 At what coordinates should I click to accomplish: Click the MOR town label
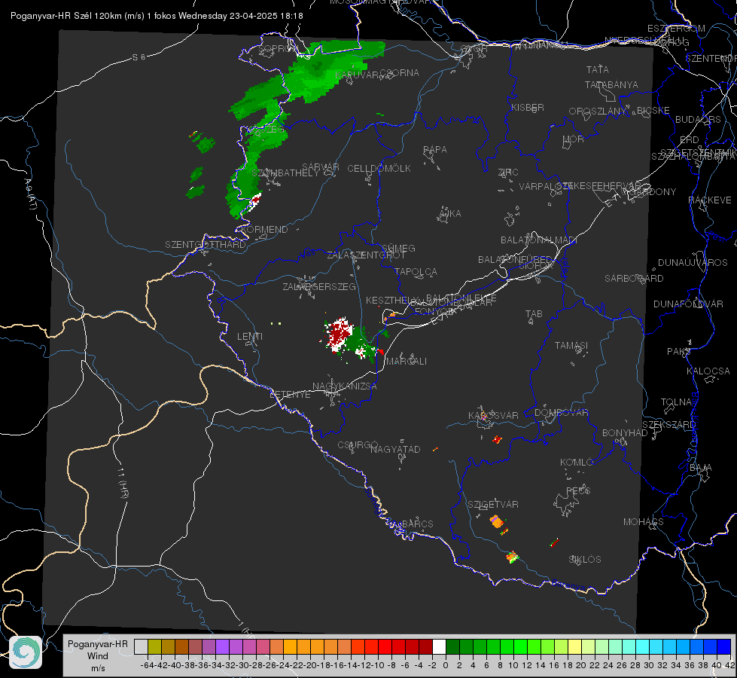tap(574, 139)
